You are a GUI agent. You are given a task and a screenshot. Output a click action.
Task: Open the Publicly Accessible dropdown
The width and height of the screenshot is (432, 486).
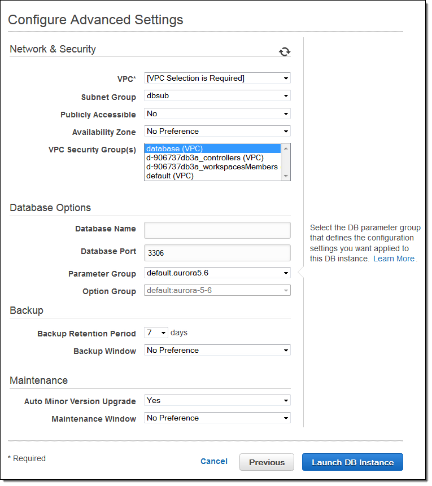[x=217, y=114]
